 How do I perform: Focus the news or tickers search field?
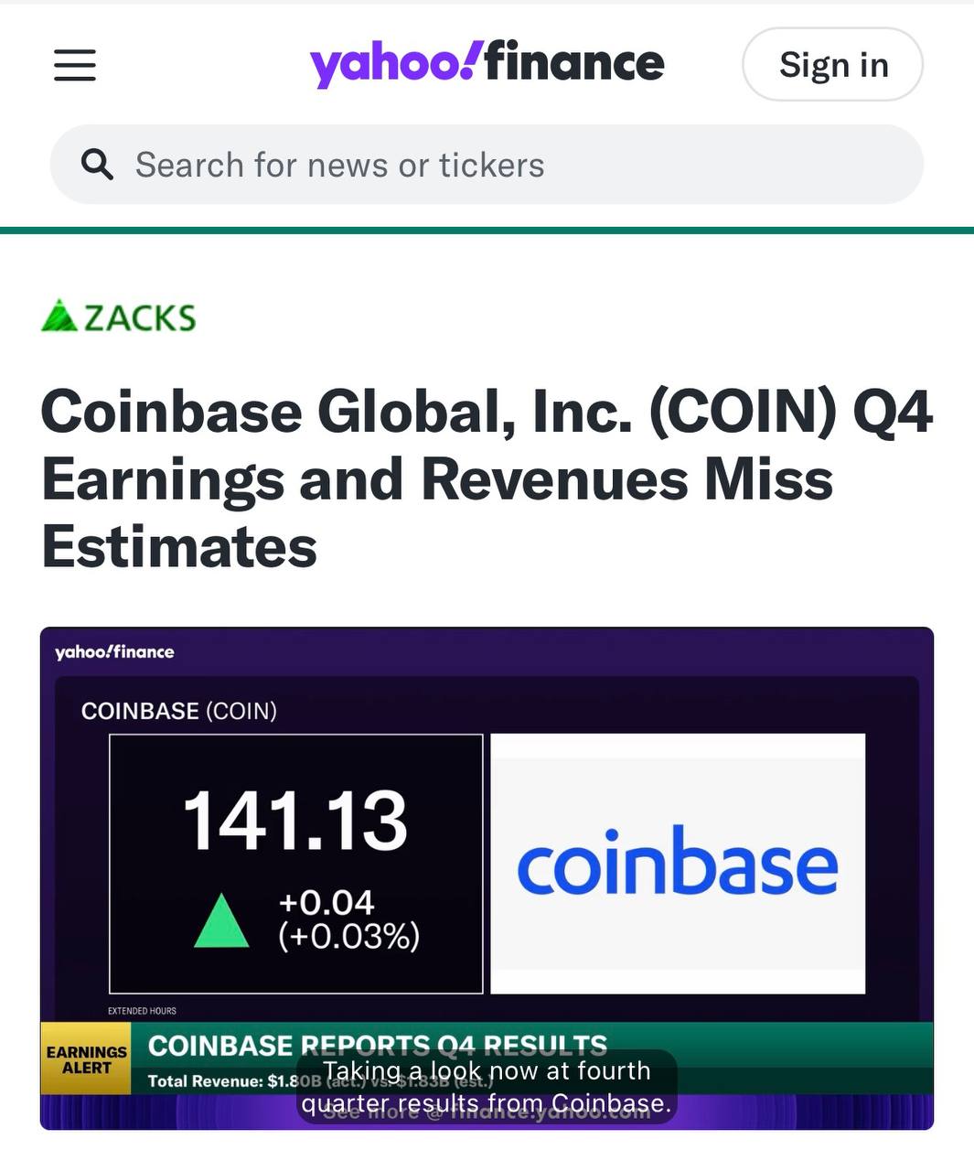pos(512,165)
